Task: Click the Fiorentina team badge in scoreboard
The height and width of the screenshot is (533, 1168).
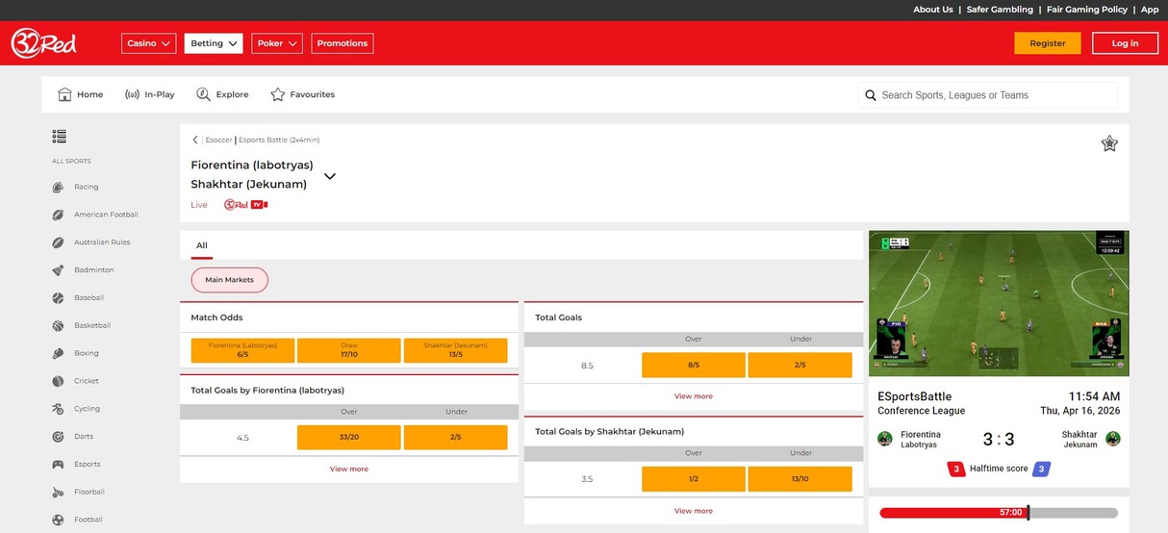Action: pos(885,439)
